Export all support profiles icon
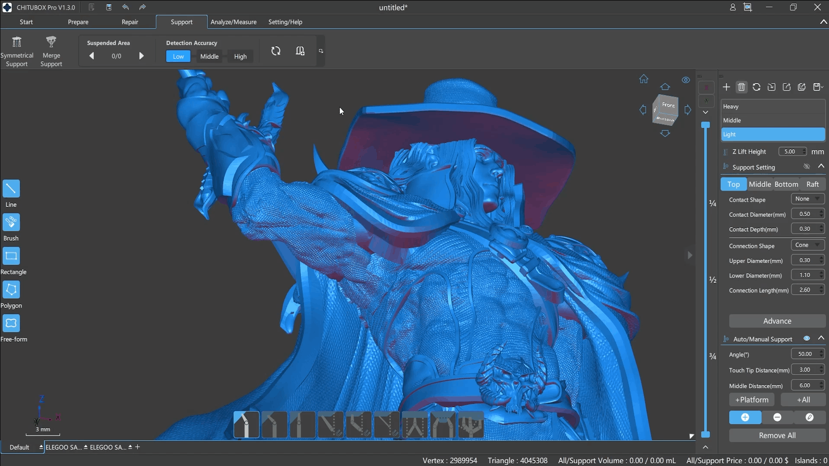Viewport: 829px width, 466px height. coord(802,87)
